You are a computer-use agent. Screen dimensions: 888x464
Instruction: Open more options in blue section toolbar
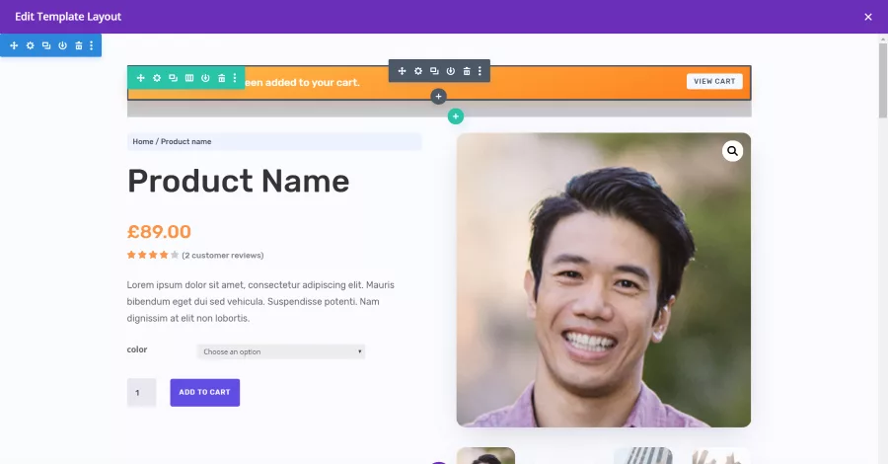click(91, 45)
